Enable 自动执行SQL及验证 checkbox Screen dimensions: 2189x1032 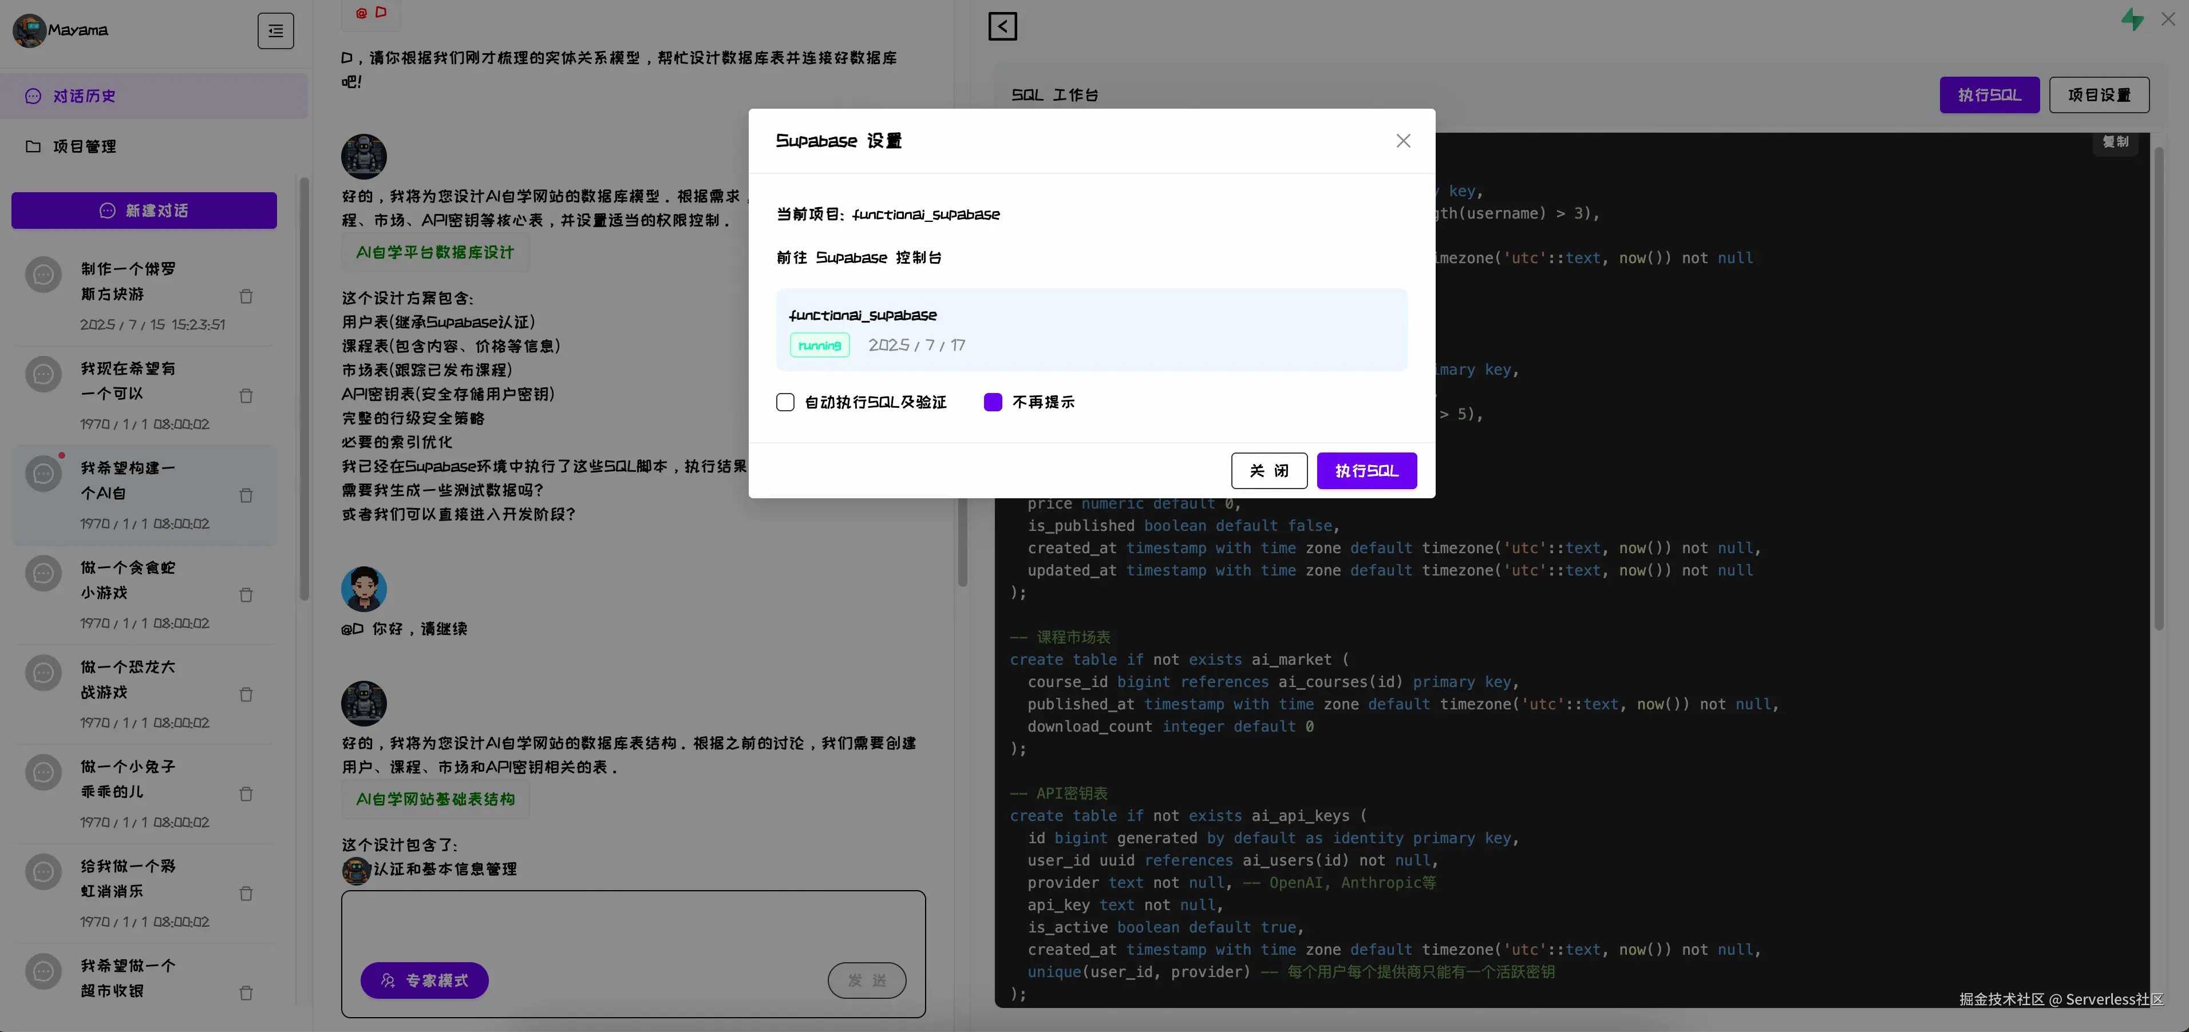tap(784, 402)
